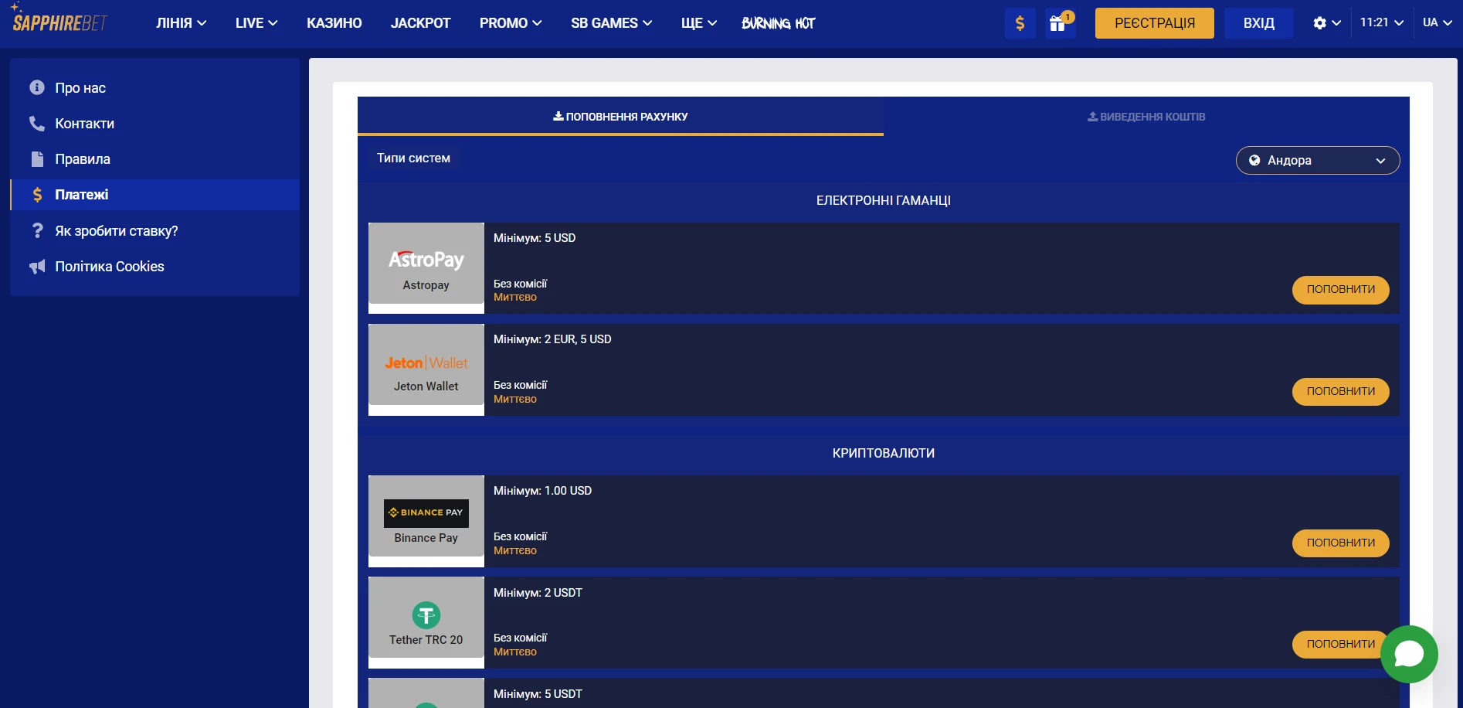Click the 'Мінімум: 1.00 USD' text
1463x708 pixels.
[x=542, y=491]
